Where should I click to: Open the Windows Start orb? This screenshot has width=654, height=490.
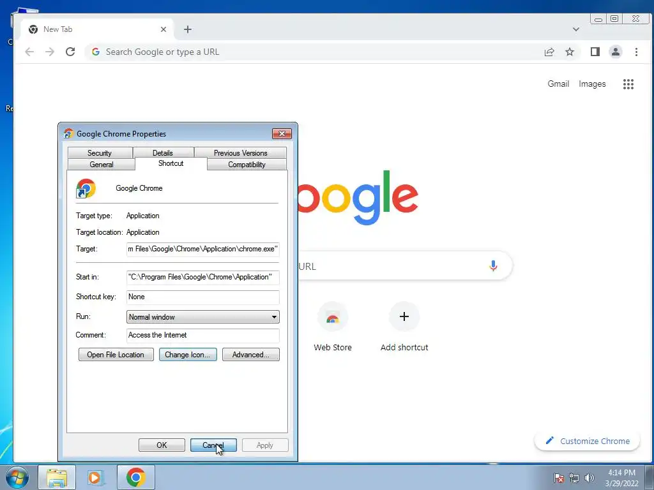(x=17, y=477)
